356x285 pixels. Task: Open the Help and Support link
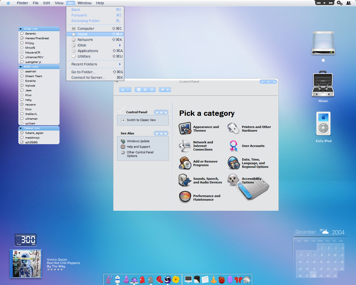click(x=139, y=147)
